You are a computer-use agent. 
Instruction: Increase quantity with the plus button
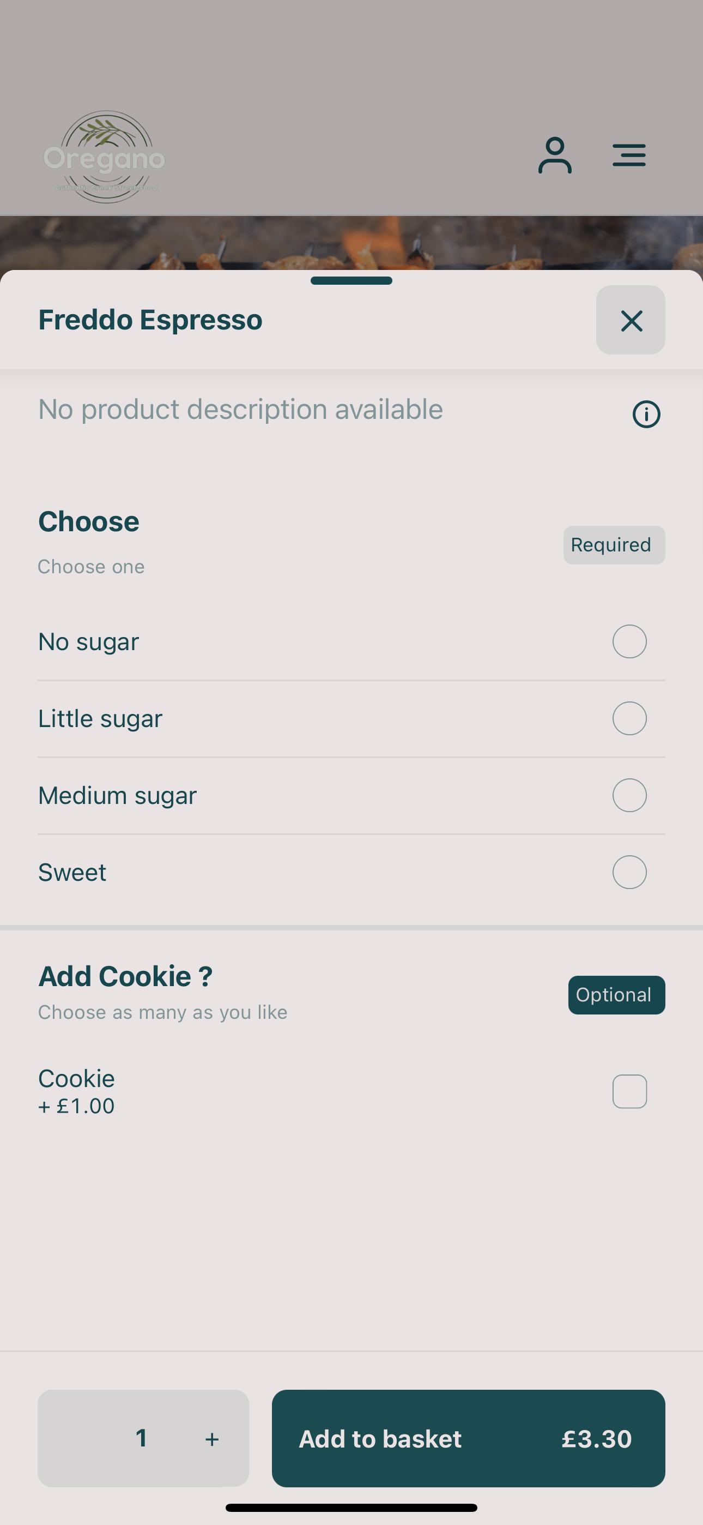pos(212,1439)
